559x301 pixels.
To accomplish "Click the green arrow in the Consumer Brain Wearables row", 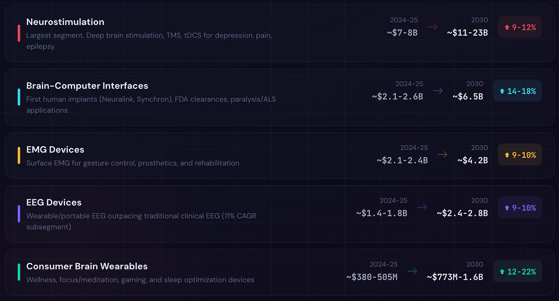I will (x=412, y=271).
